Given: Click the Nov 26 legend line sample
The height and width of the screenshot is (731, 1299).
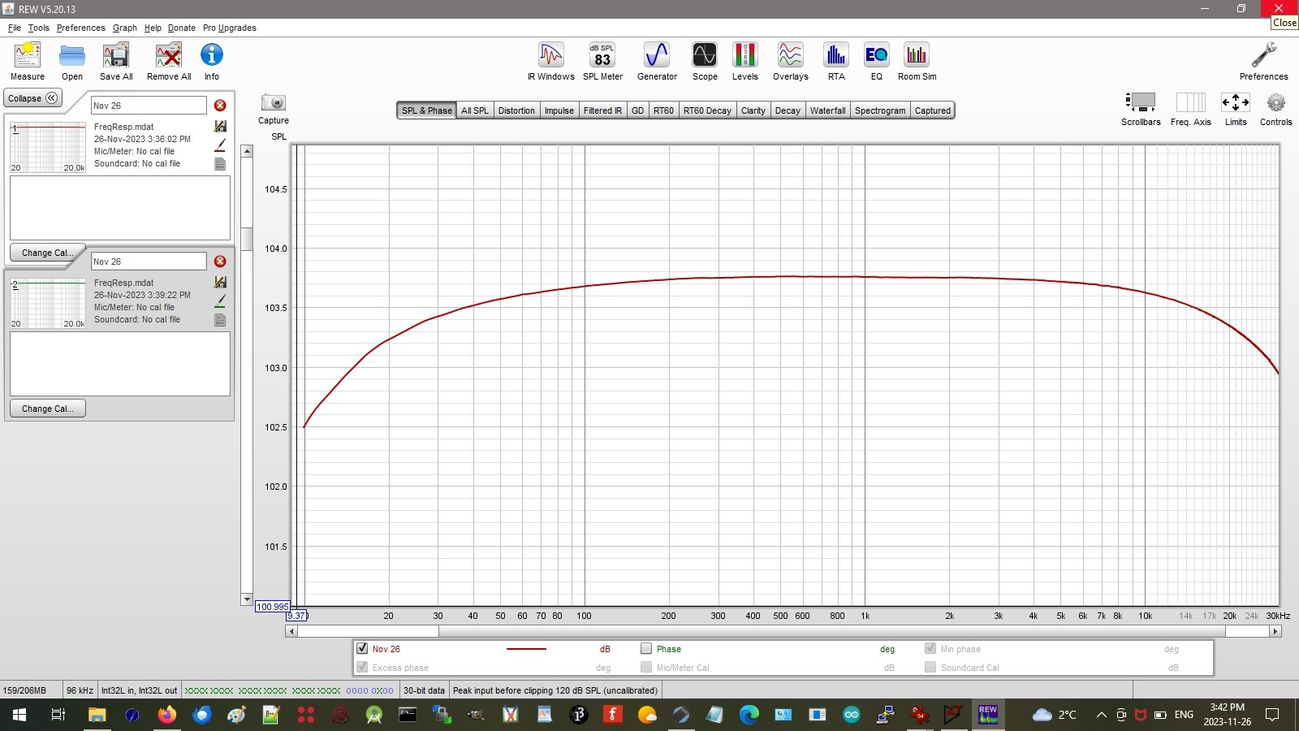Looking at the screenshot, I should tap(526, 649).
